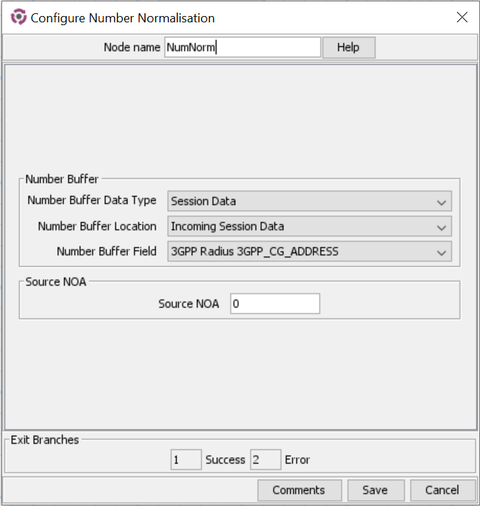Open the Number Buffer Data Type dropdown
This screenshot has width=480, height=506.
[x=309, y=201]
